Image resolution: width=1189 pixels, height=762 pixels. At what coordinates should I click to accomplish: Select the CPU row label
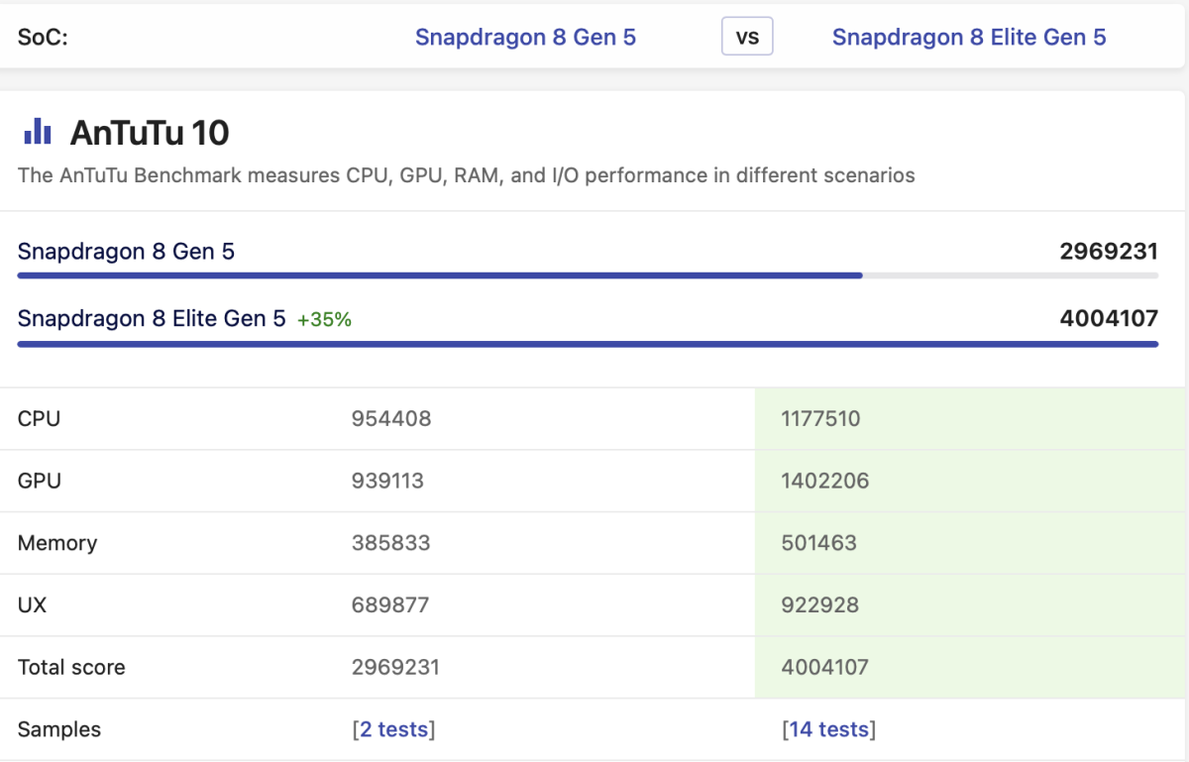point(39,418)
